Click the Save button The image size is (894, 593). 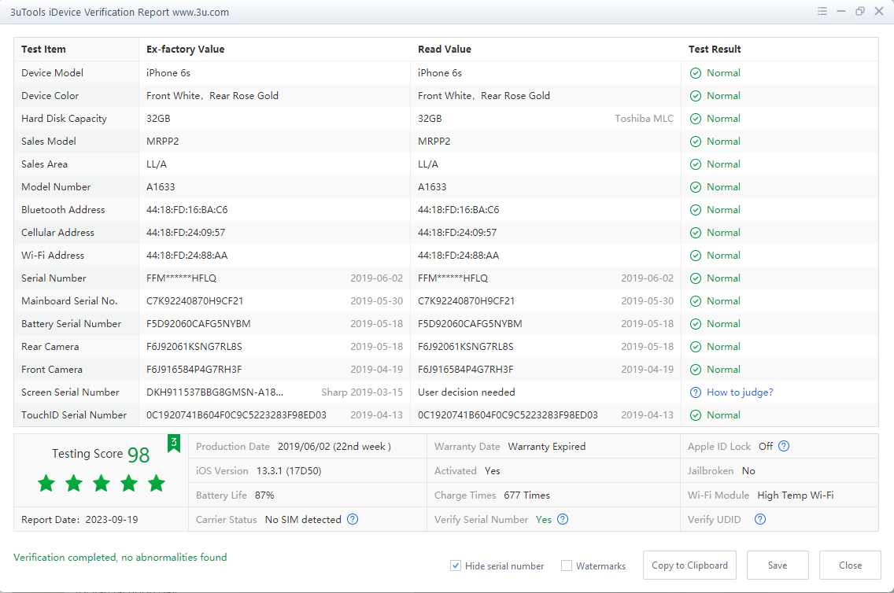[x=778, y=565]
